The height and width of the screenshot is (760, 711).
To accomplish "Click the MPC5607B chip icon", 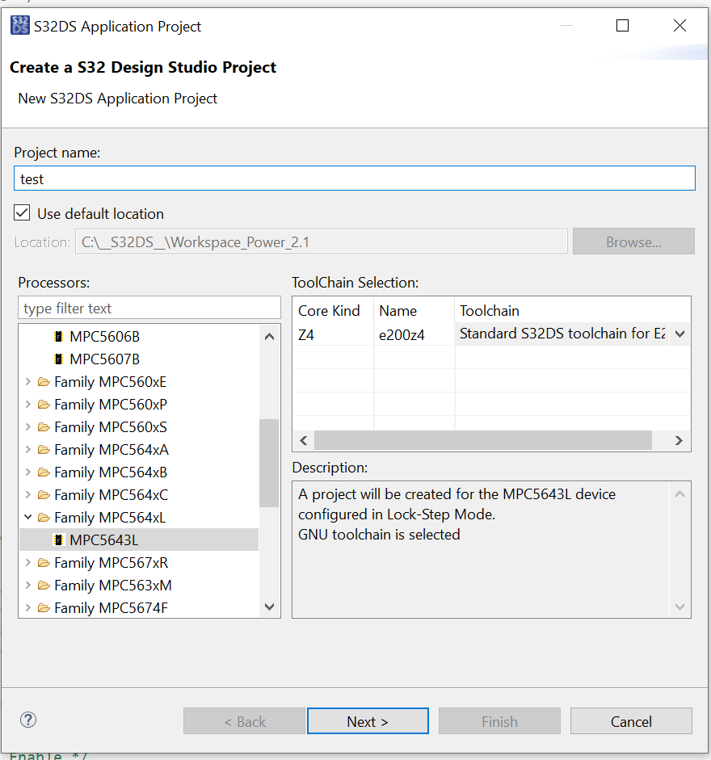I will tap(58, 359).
